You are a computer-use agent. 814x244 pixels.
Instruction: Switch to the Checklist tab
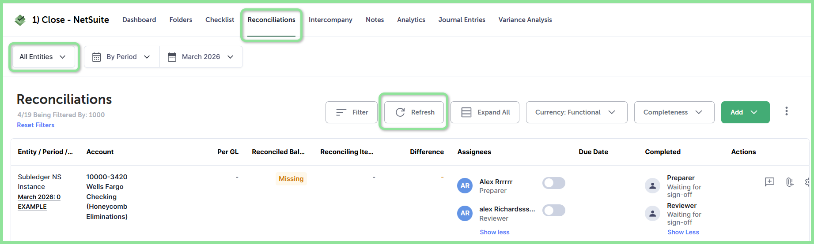pyautogui.click(x=220, y=20)
